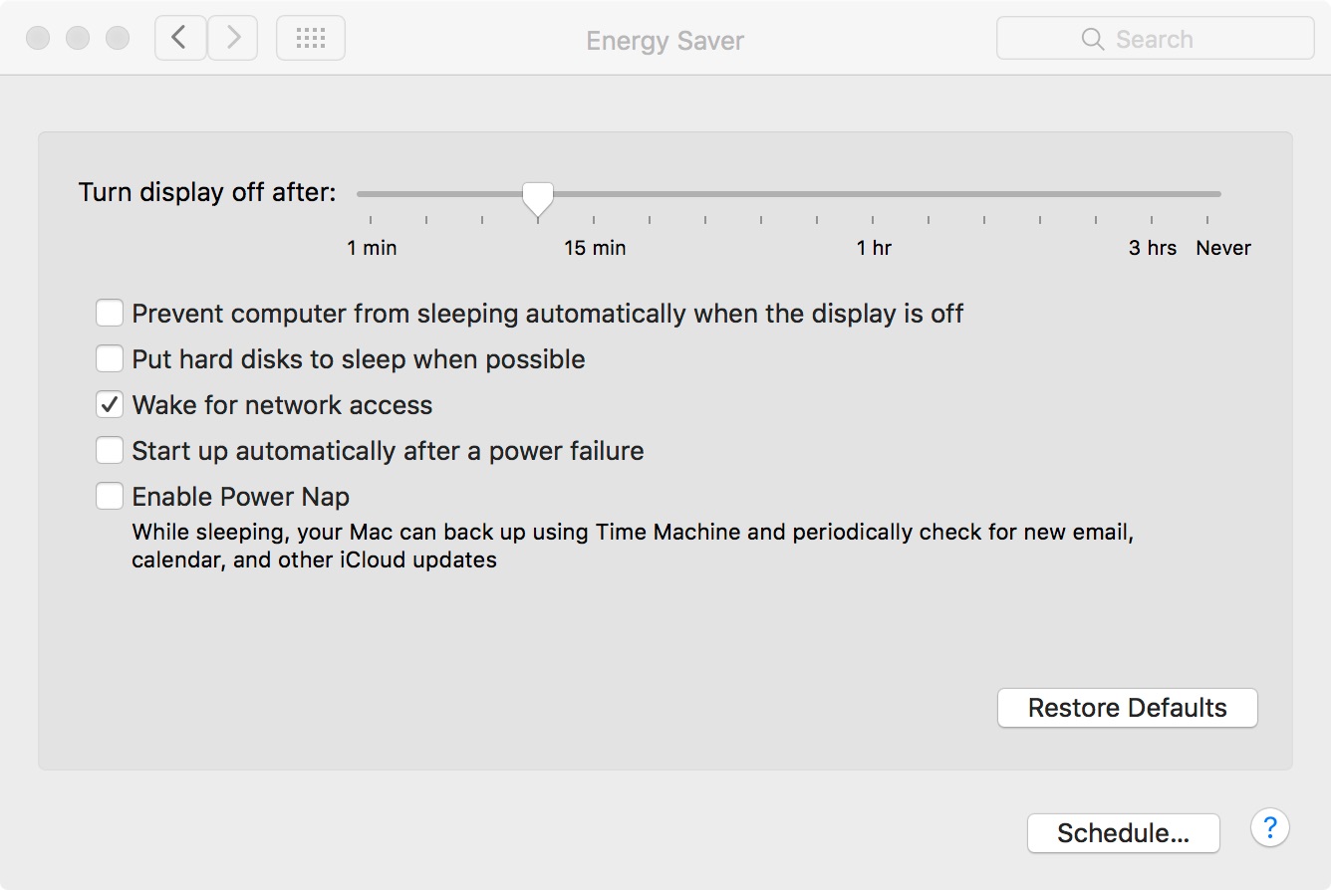
Task: Enable Start up automatically after power failure
Action: [x=110, y=450]
